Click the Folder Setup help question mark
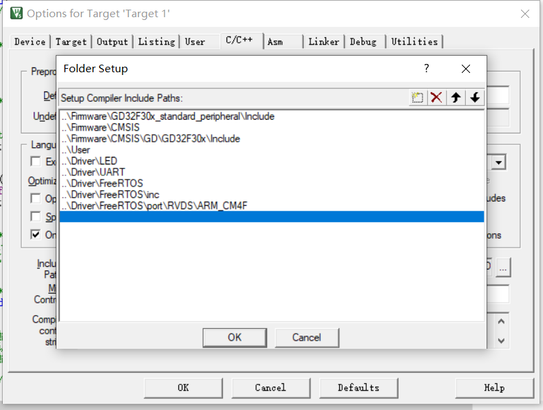 coord(427,68)
